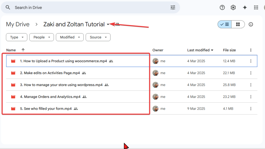This screenshot has width=265, height=149.
Task: Select 4. Manage Orders and Analytics.mp4
Action: pyautogui.click(x=50, y=97)
